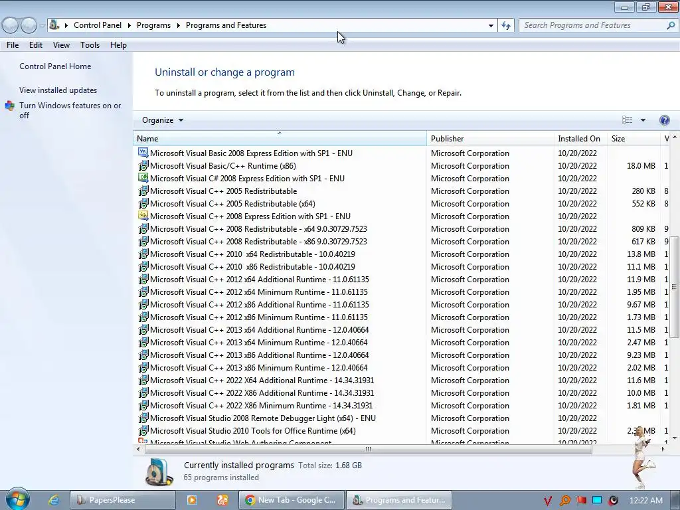Click the 12:22 AM taskbar clock
The width and height of the screenshot is (680, 510).
645,501
